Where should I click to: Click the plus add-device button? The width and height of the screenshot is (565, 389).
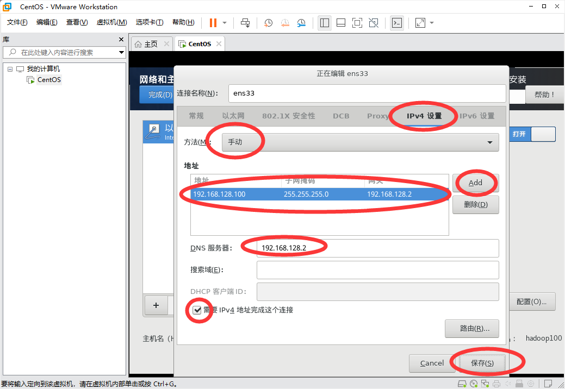coord(156,305)
